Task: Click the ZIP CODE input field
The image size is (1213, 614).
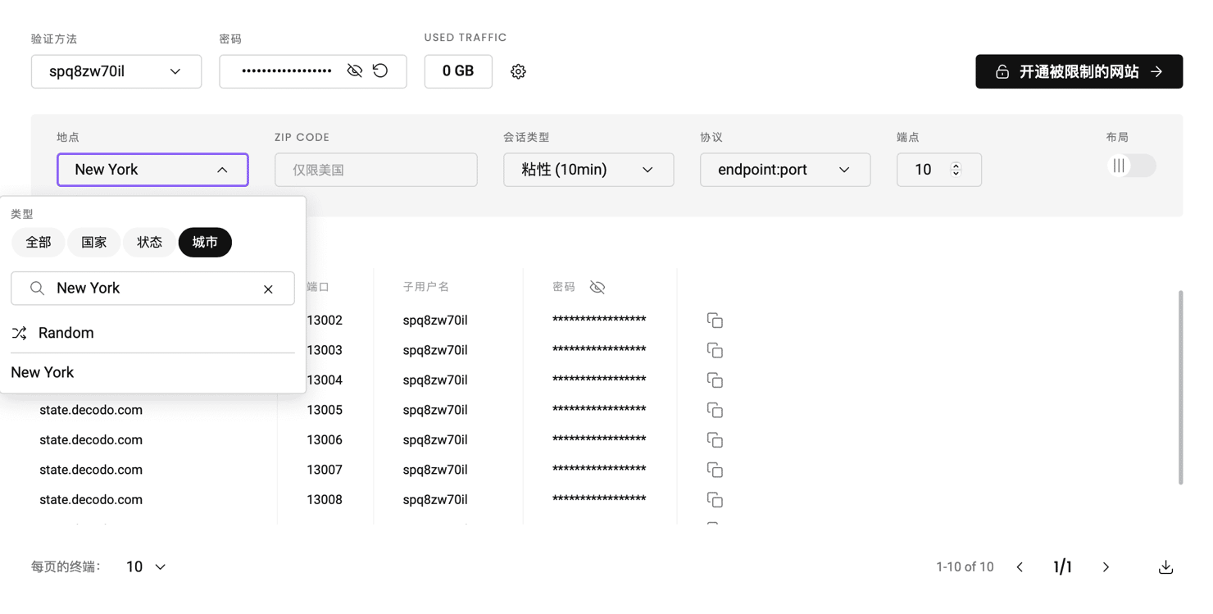Action: [375, 170]
